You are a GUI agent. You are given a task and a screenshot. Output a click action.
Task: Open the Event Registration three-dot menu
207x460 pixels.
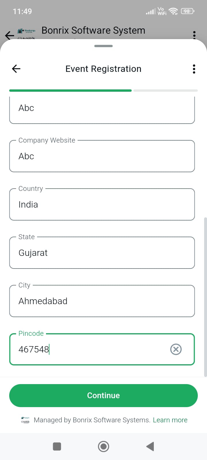[194, 69]
